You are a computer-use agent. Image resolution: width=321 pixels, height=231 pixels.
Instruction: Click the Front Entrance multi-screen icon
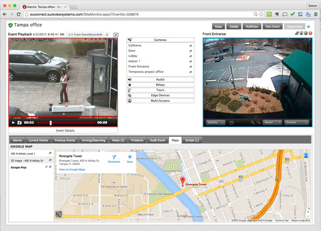(301, 33)
